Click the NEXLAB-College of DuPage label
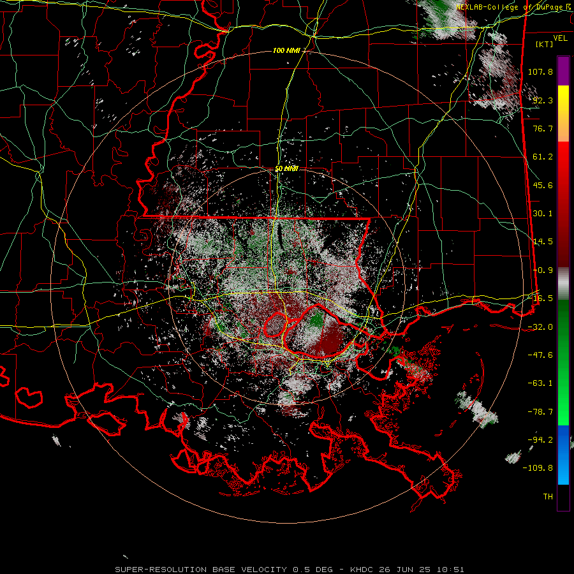Image resolution: width=574 pixels, height=574 pixels. pos(511,7)
